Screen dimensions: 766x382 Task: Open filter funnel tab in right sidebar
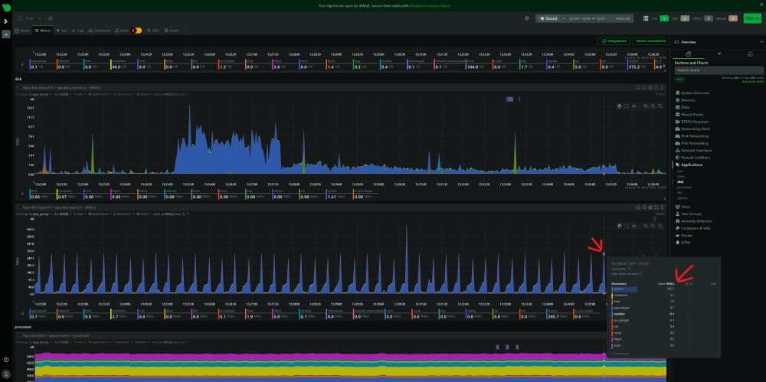719,54
